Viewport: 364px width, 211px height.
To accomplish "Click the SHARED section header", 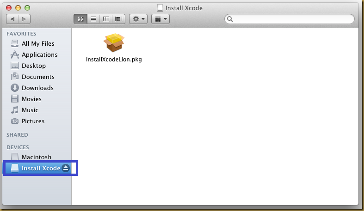I will [17, 135].
